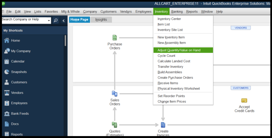The height and width of the screenshot is (138, 272).
Task: Open the Reports menu in menu bar
Action: coord(192,12)
